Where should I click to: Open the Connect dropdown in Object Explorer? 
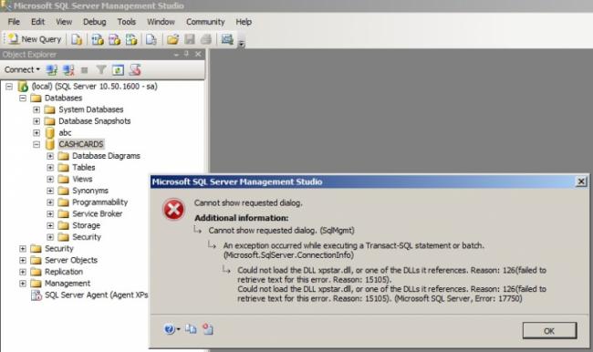(x=22, y=69)
